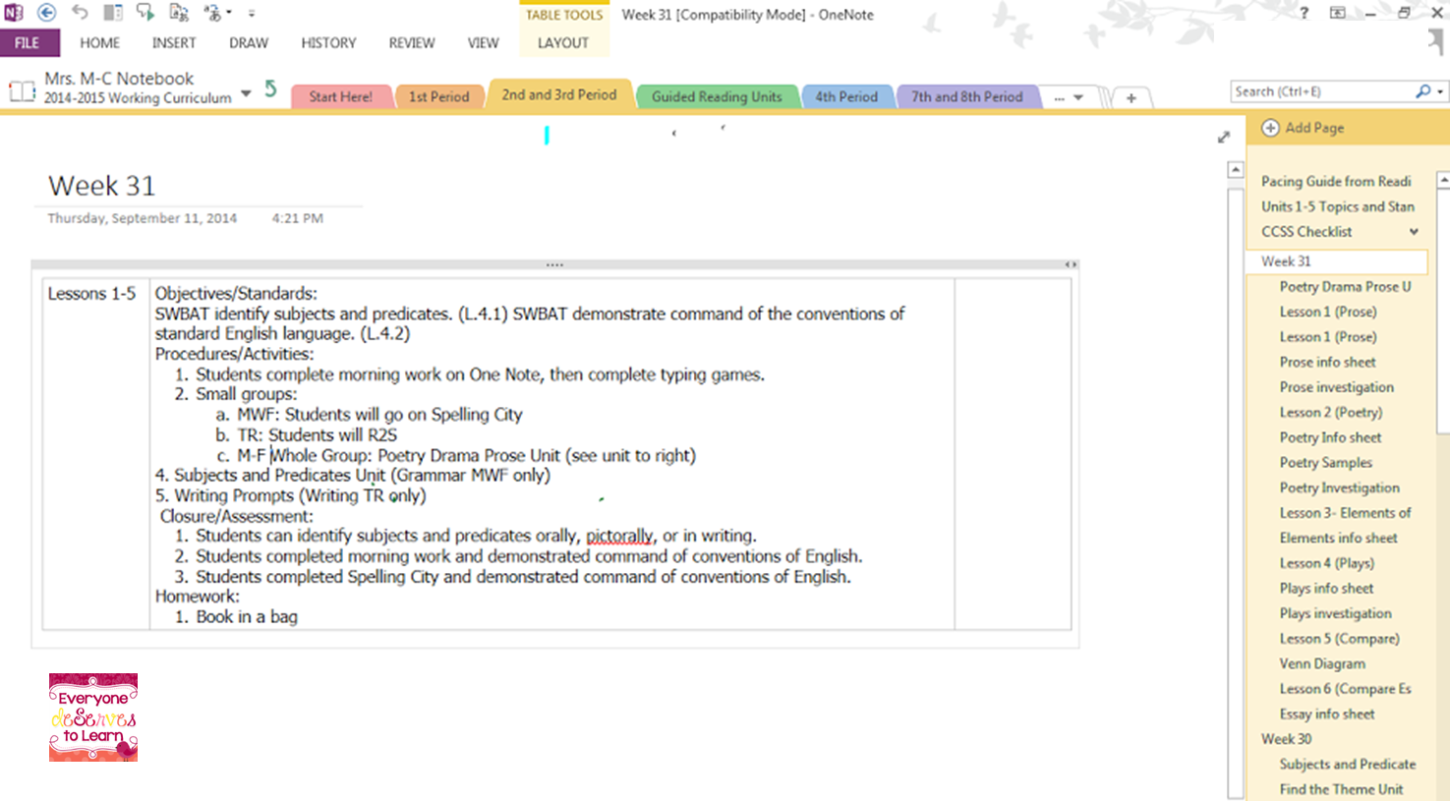
Task: Go back using the blue Back arrow
Action: tap(46, 13)
